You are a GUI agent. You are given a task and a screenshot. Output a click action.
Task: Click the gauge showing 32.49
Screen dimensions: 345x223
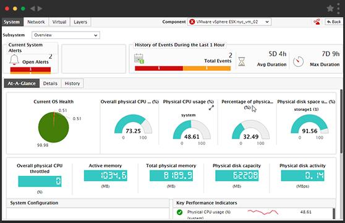(250, 129)
